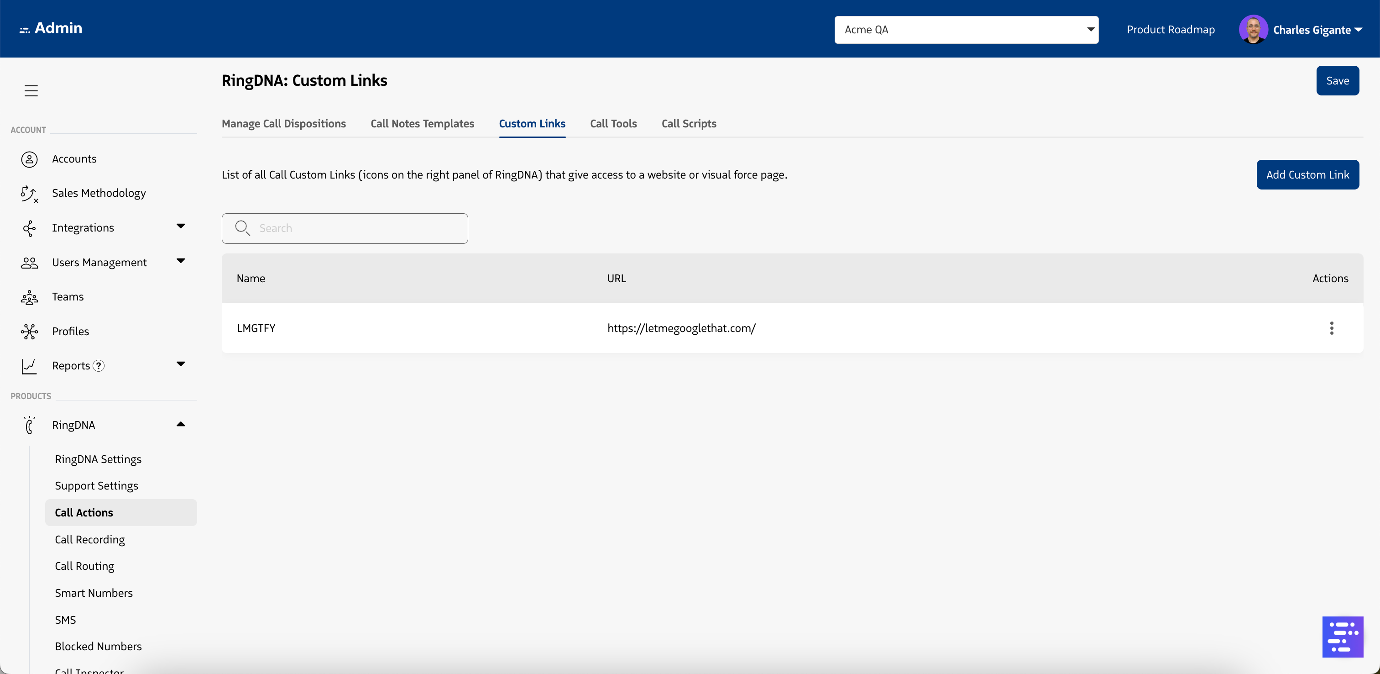
Task: Click the Search input field
Action: tap(354, 228)
